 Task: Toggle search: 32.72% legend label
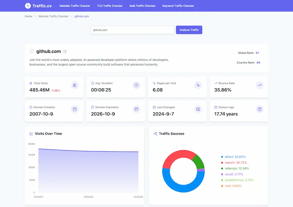point(236,163)
